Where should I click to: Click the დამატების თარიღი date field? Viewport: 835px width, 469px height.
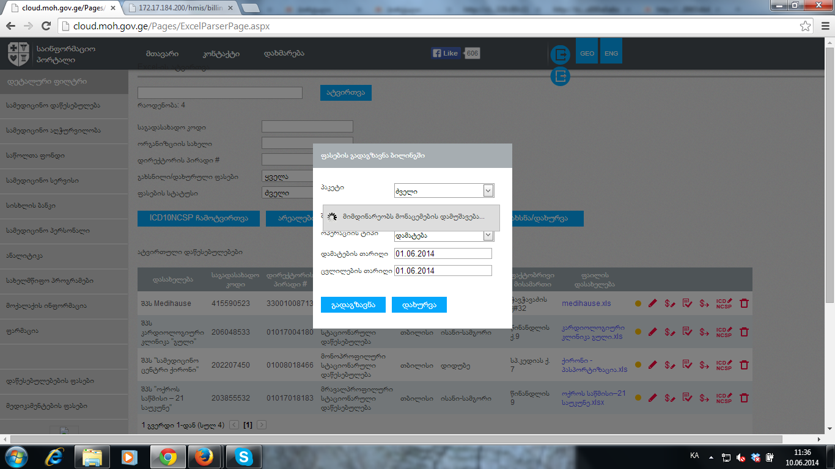443,253
